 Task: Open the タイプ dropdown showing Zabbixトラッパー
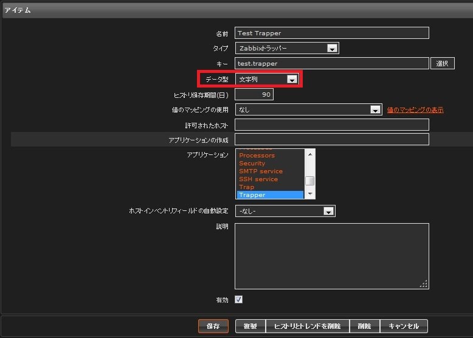(x=287, y=48)
